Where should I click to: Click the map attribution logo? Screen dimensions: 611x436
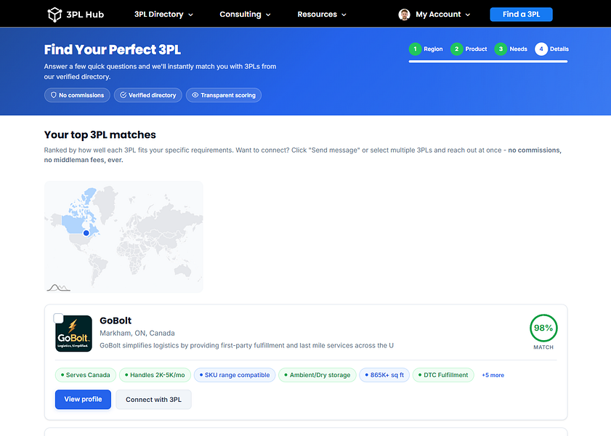tap(58, 288)
